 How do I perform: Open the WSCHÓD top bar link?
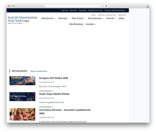click(73, 10)
